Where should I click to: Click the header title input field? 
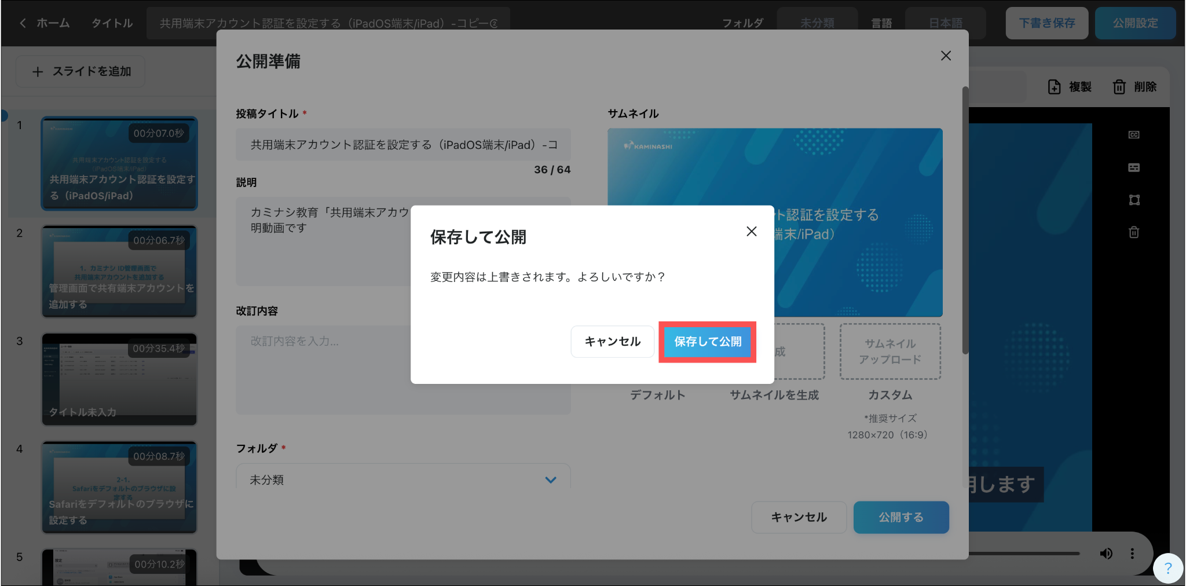[x=328, y=23]
